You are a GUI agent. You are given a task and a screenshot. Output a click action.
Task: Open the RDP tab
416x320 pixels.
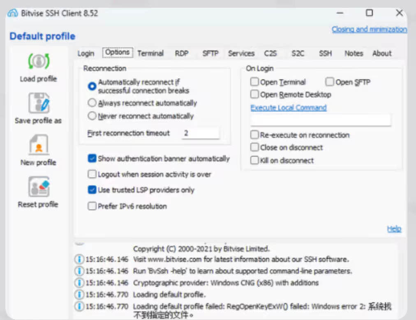point(182,53)
